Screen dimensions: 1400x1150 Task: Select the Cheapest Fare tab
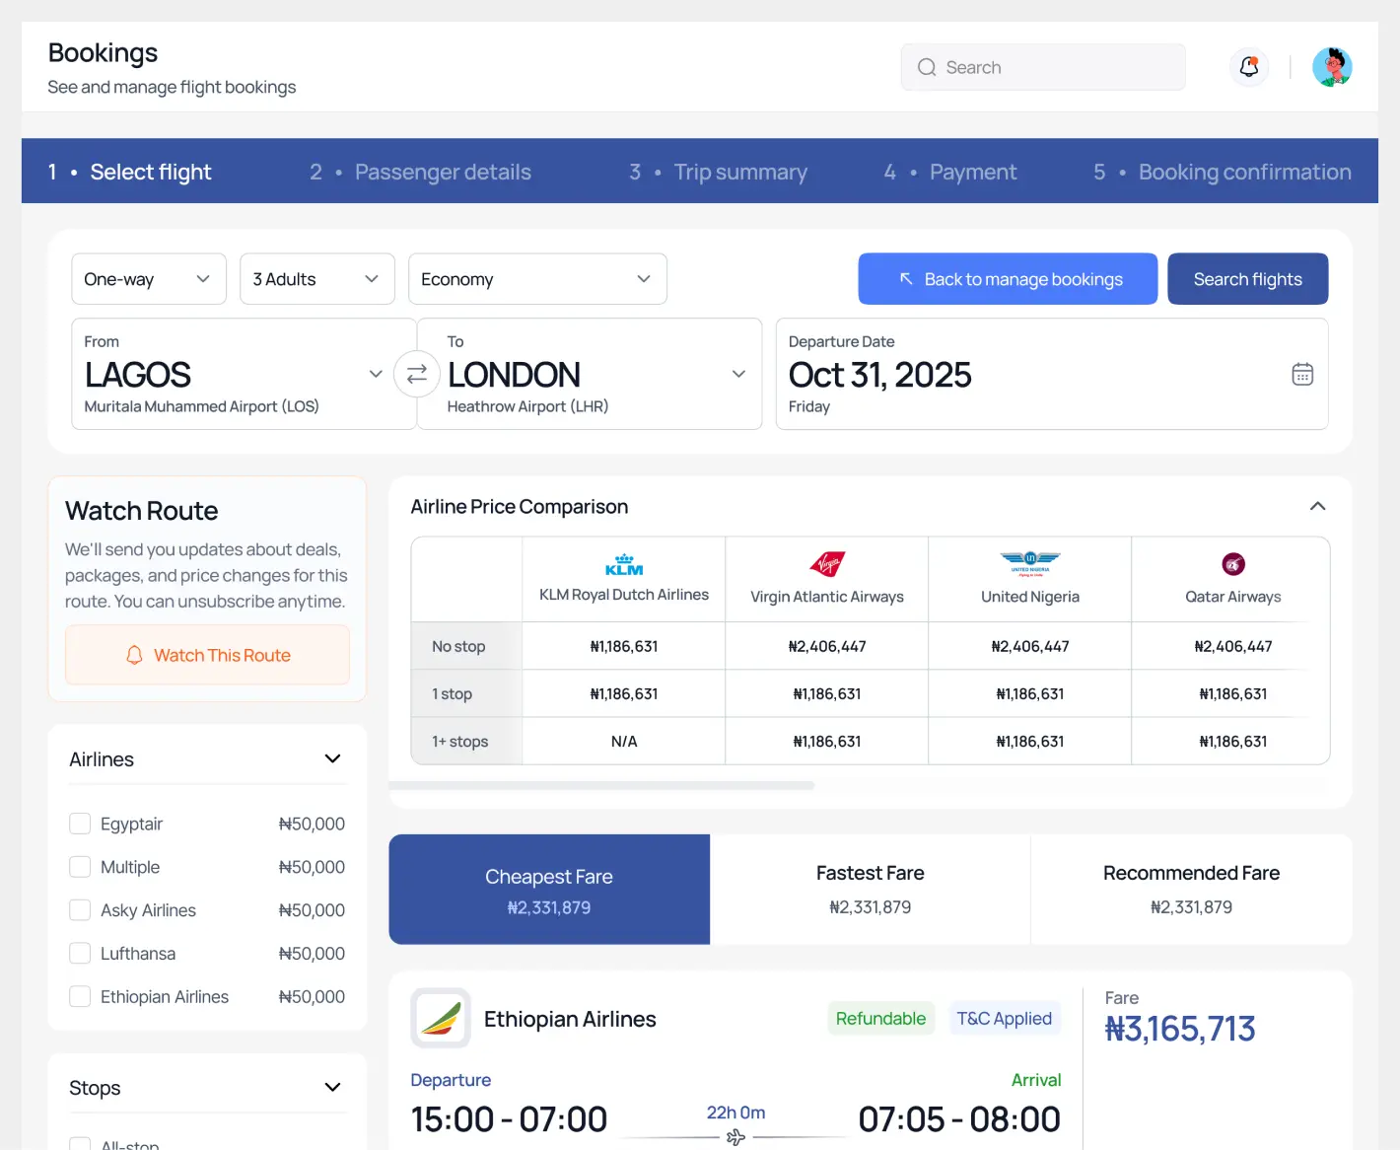point(549,890)
